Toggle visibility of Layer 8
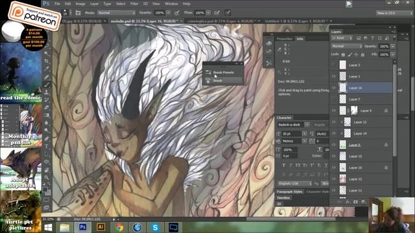Viewport: 415px width, 233px height. click(334, 145)
